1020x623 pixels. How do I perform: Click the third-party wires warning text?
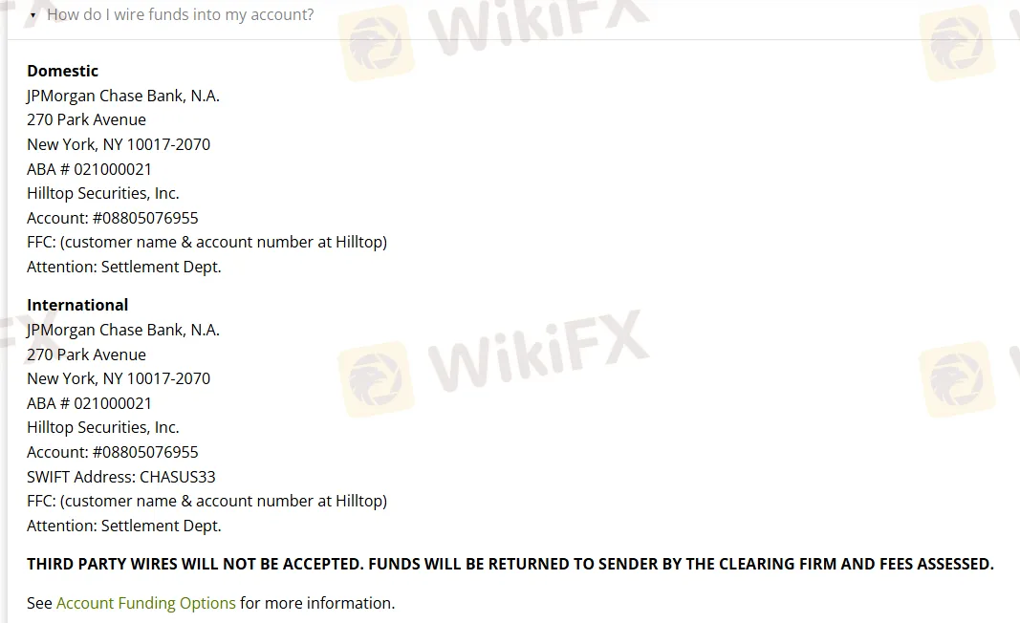point(510,564)
